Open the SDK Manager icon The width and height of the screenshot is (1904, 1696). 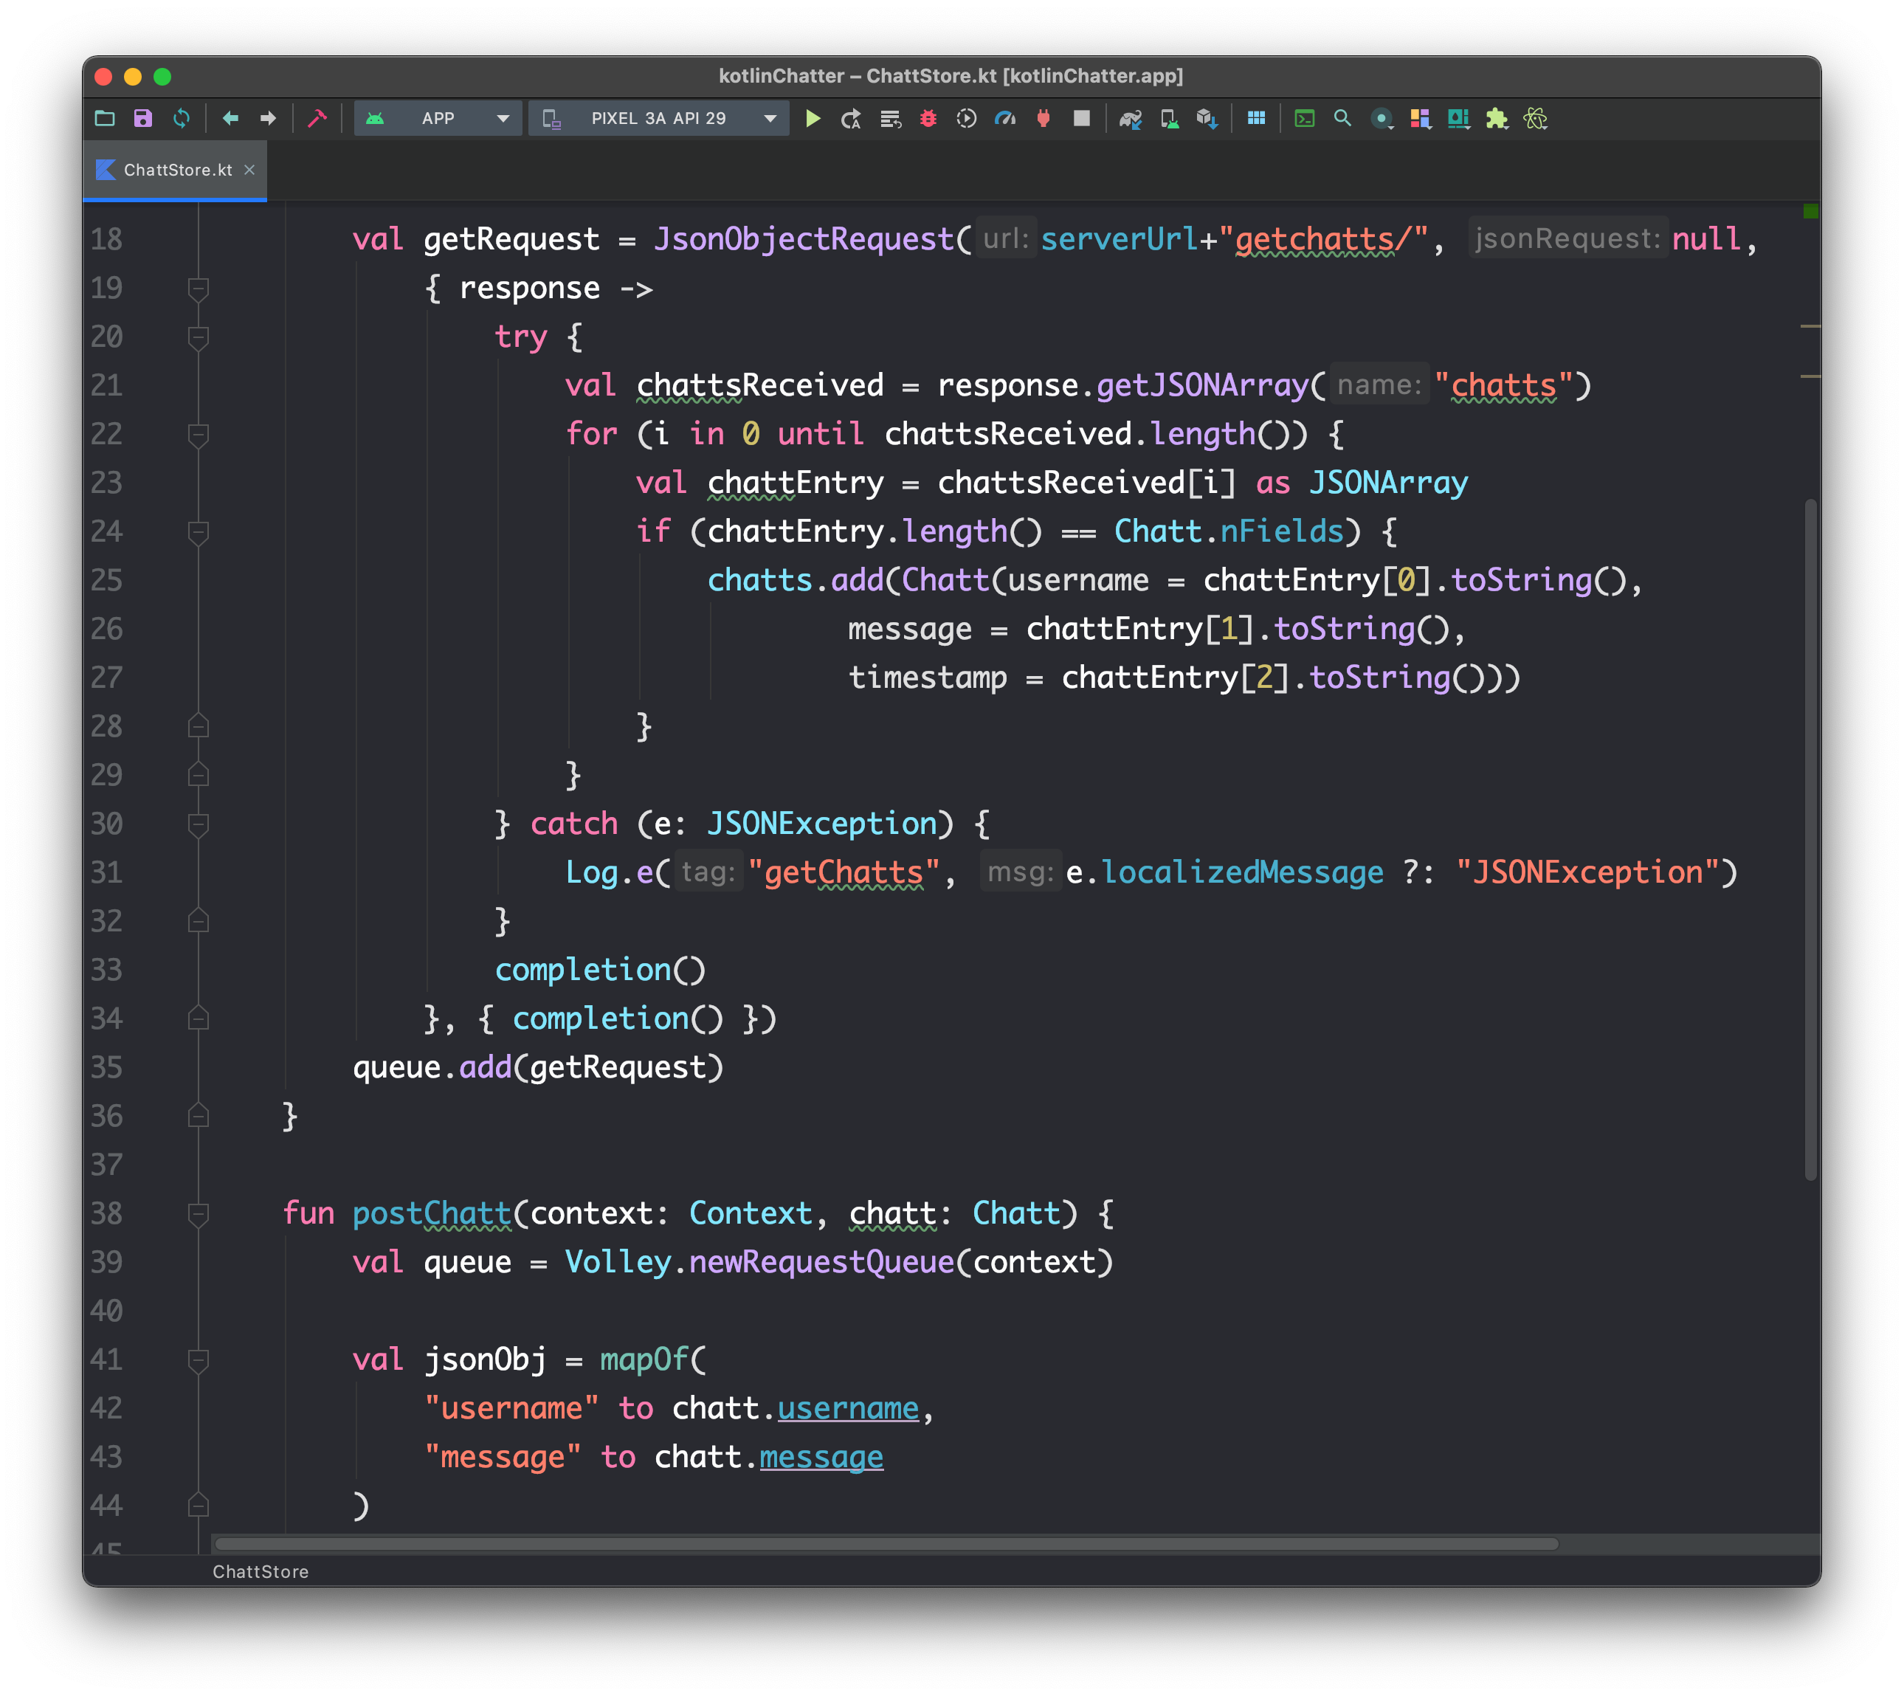pos(1207,118)
